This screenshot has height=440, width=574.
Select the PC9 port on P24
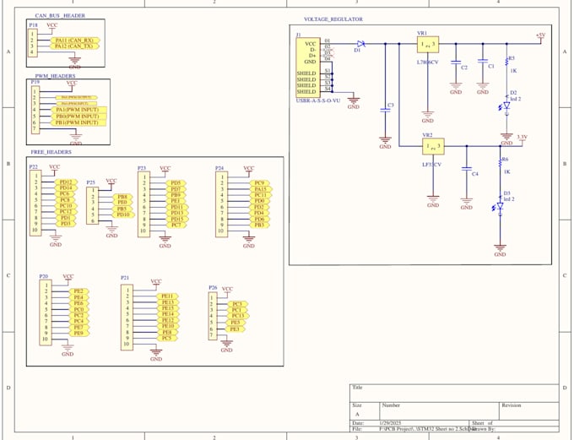click(259, 182)
